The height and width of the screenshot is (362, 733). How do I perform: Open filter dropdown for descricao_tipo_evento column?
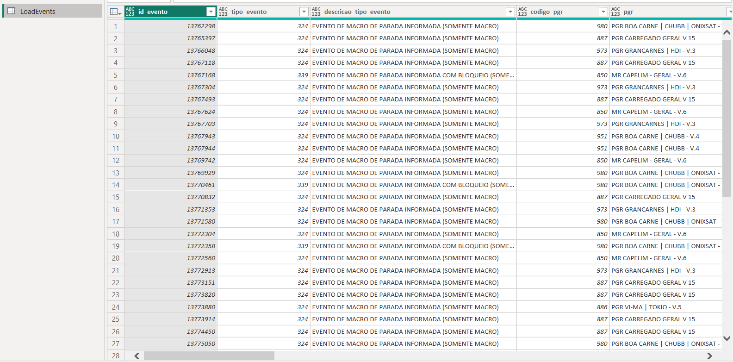pyautogui.click(x=510, y=12)
